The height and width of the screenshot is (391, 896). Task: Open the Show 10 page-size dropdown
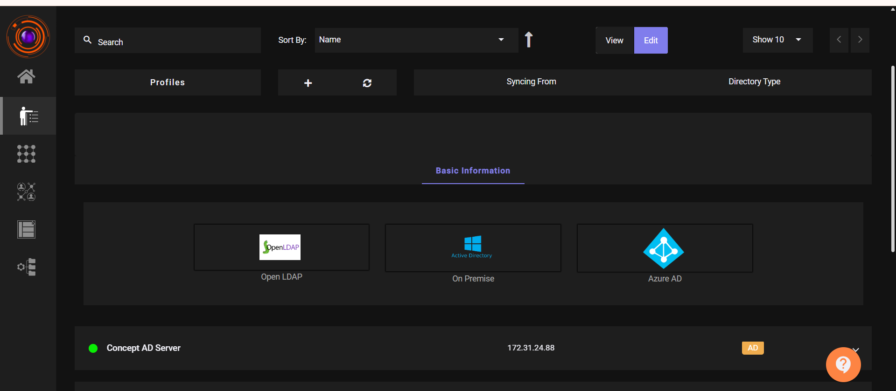pyautogui.click(x=777, y=40)
